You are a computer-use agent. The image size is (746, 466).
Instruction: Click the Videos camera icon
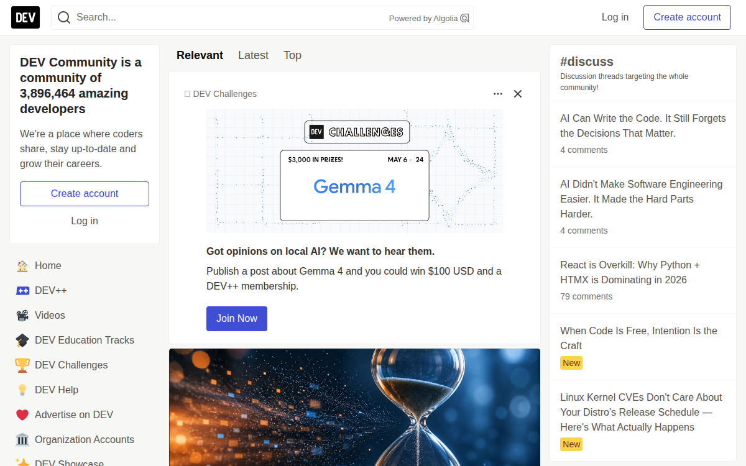click(x=22, y=316)
